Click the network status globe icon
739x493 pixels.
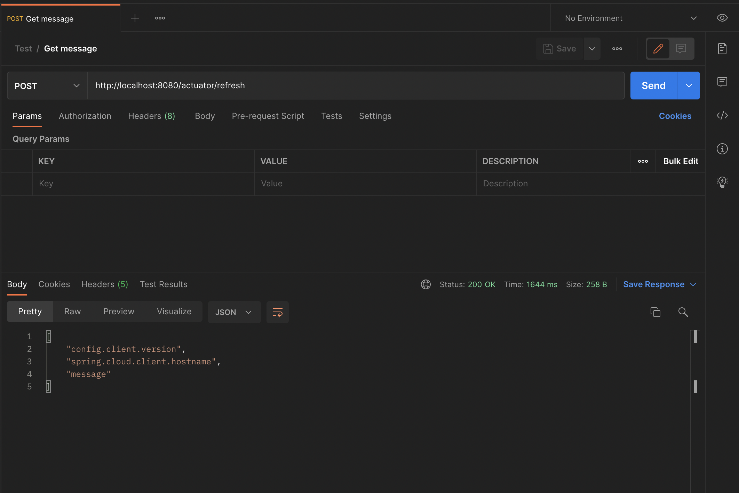coord(426,284)
